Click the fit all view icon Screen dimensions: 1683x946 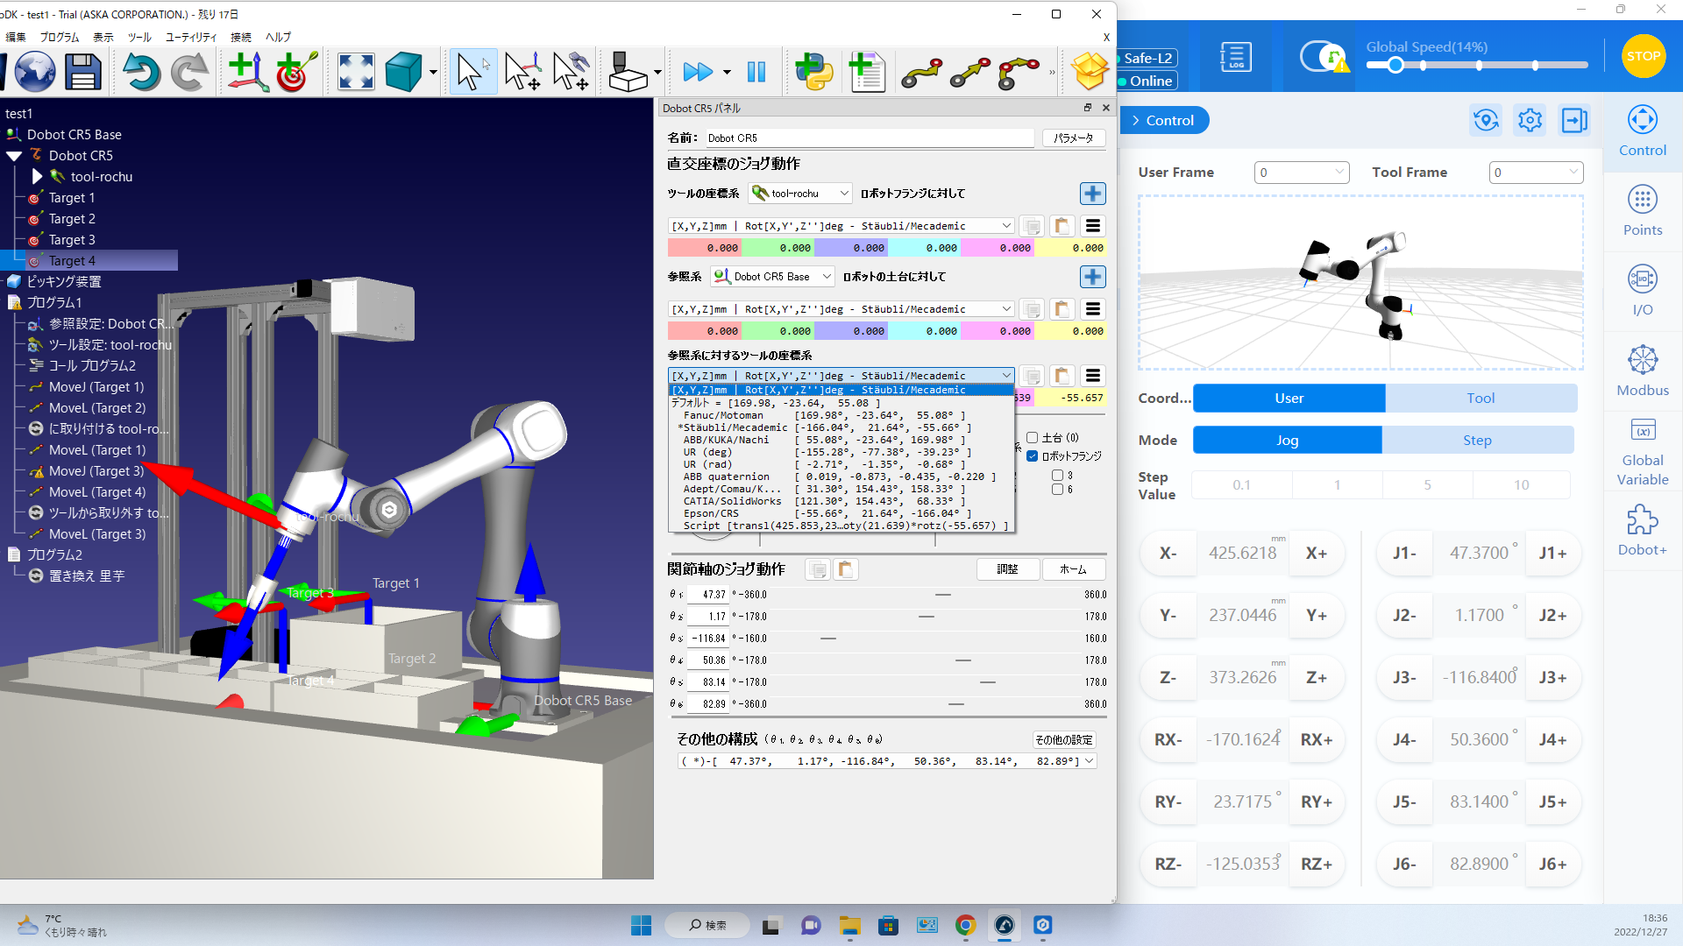(356, 72)
